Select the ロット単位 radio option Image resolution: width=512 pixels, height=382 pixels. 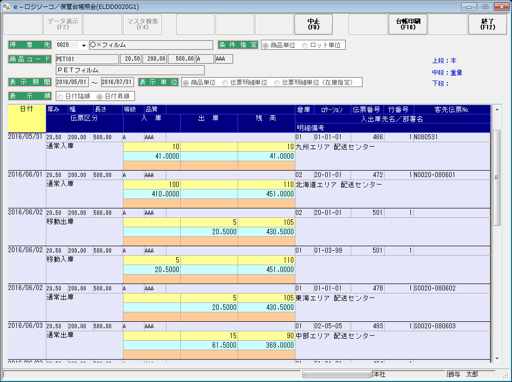[x=305, y=45]
